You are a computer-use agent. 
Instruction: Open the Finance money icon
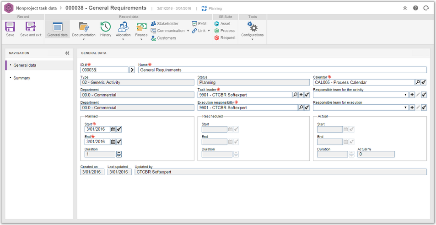tap(141, 27)
